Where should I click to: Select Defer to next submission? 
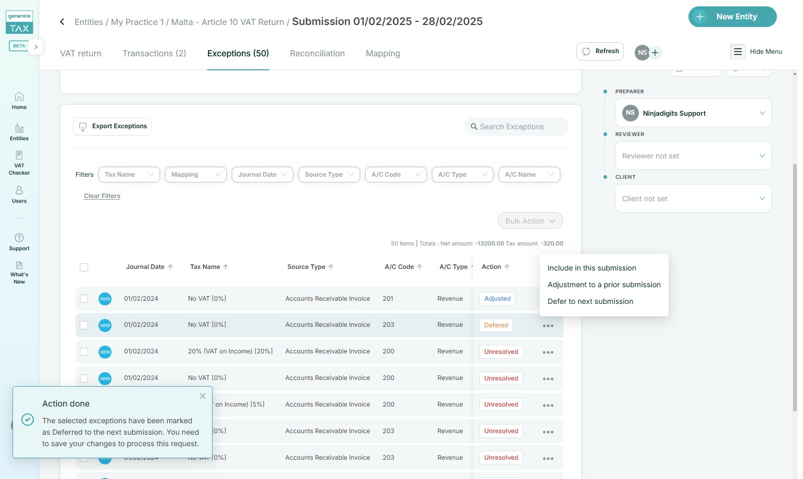pos(590,301)
